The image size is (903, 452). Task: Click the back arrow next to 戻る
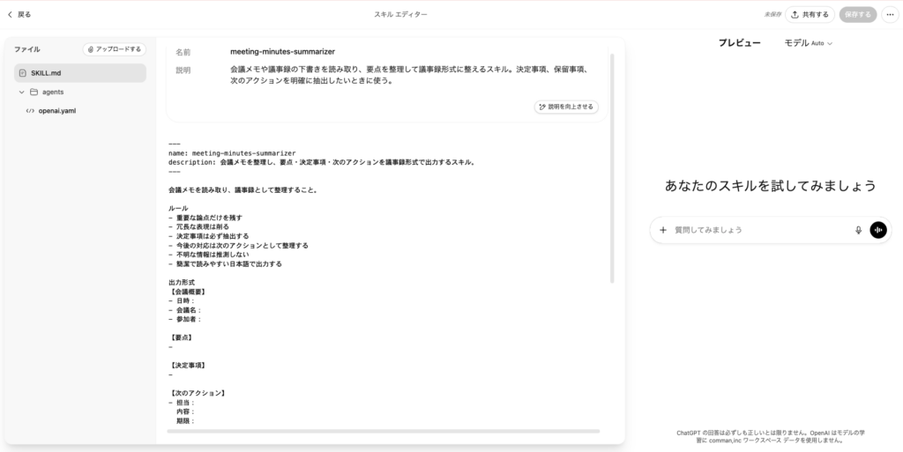(x=10, y=14)
